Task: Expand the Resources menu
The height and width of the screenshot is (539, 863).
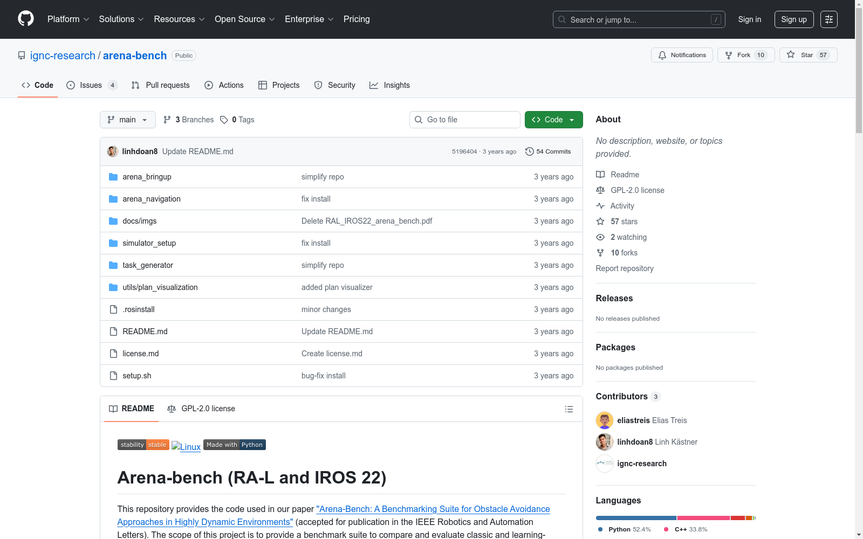Action: [x=180, y=19]
